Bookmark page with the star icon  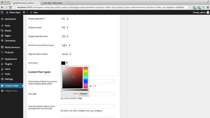pos(189,7)
